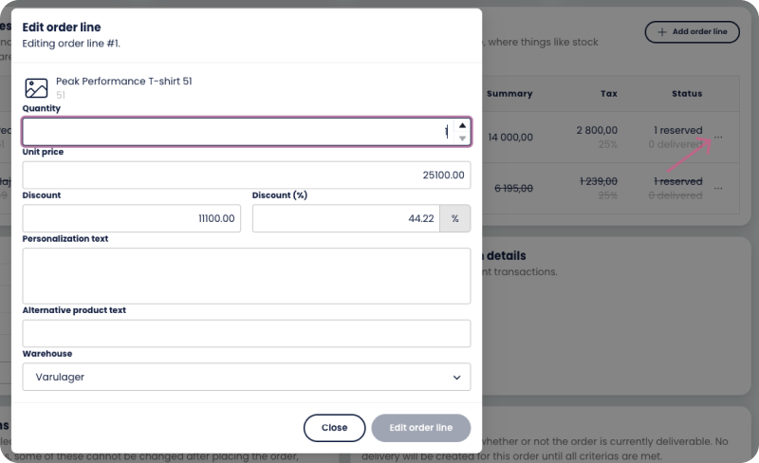Image resolution: width=759 pixels, height=463 pixels.
Task: Click the Summary column header
Action: [509, 94]
